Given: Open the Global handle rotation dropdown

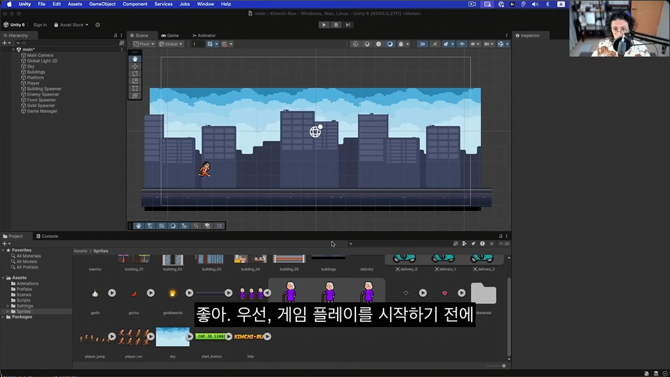Looking at the screenshot, I should 171,44.
